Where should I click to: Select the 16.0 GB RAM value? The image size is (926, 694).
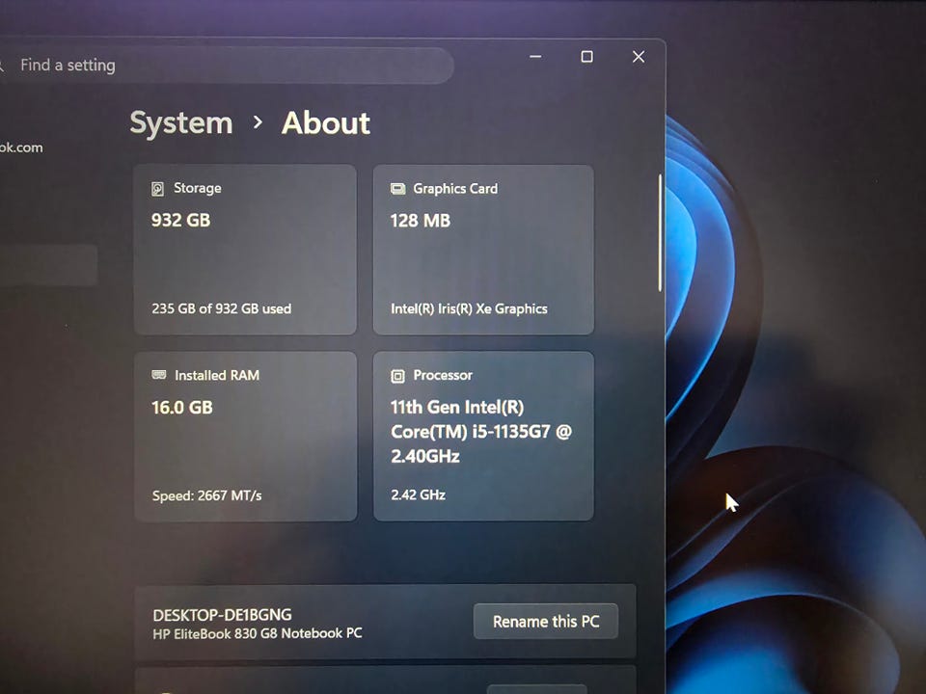click(x=182, y=408)
